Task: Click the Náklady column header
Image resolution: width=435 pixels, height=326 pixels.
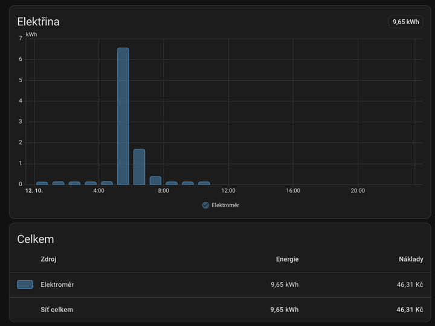Action: click(411, 259)
